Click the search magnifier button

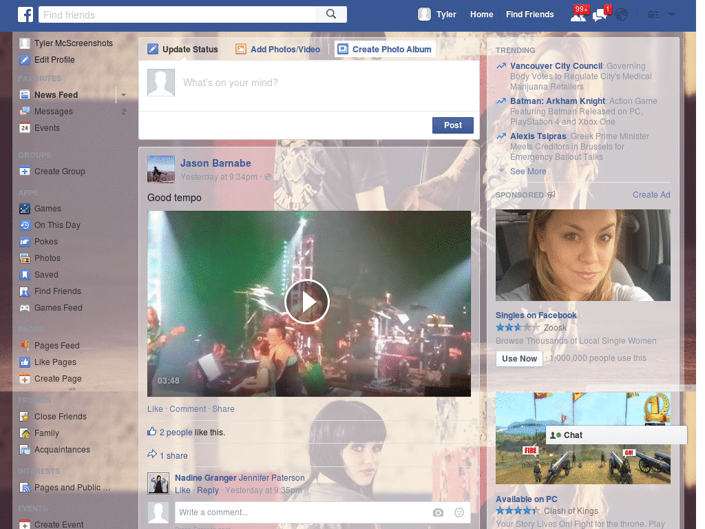[331, 14]
